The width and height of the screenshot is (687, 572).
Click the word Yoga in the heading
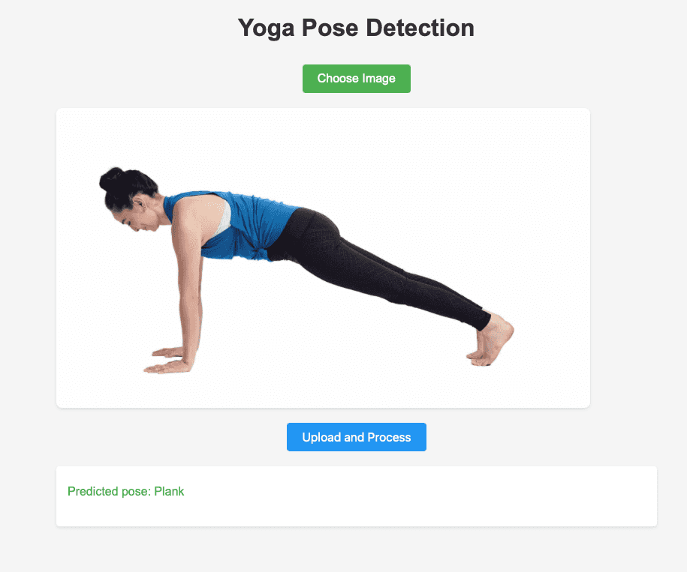click(267, 28)
